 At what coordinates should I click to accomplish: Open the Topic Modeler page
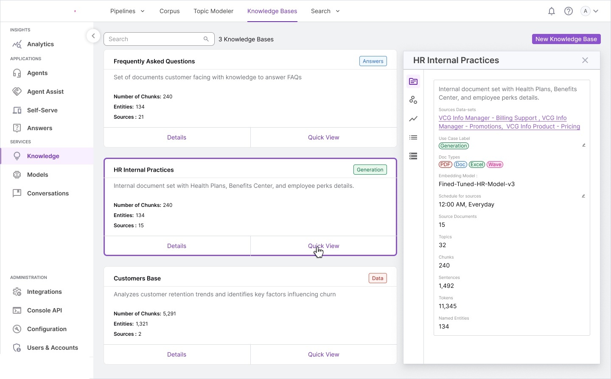click(213, 11)
